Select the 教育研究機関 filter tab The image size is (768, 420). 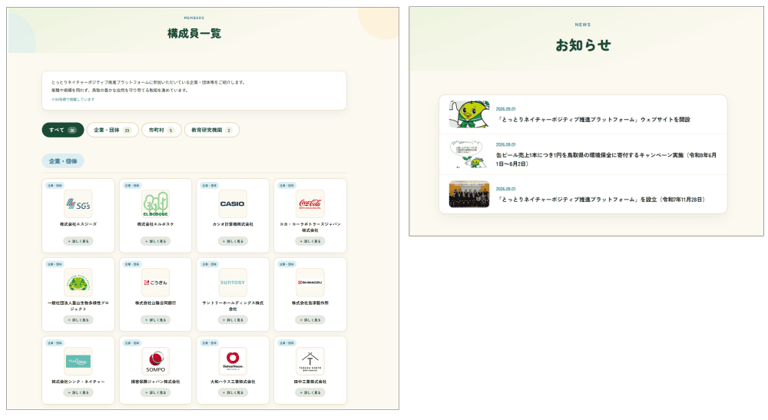coord(212,130)
